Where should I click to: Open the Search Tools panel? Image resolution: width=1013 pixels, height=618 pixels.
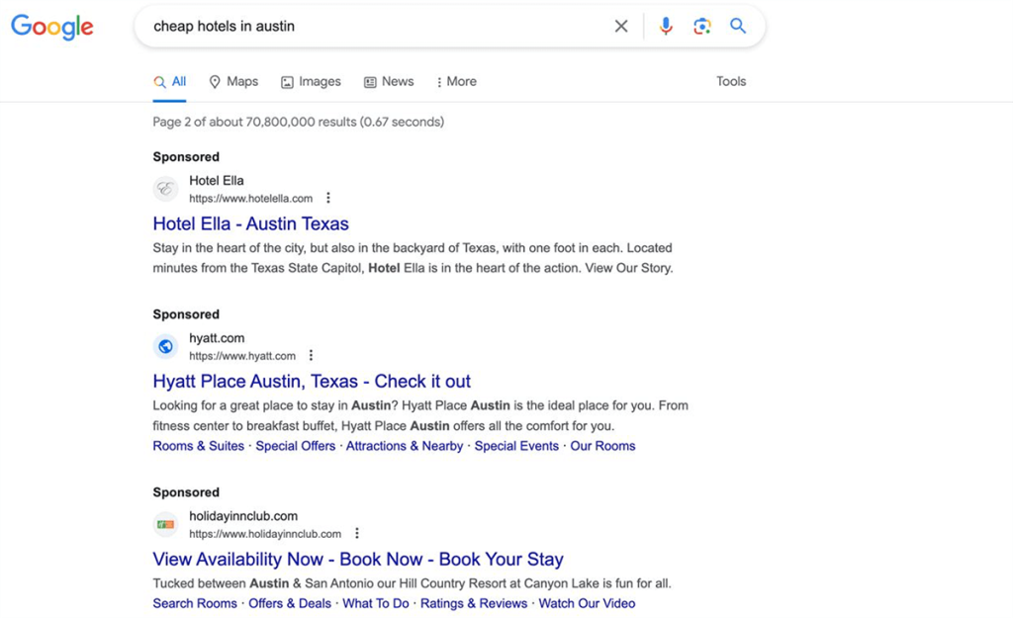(x=731, y=81)
